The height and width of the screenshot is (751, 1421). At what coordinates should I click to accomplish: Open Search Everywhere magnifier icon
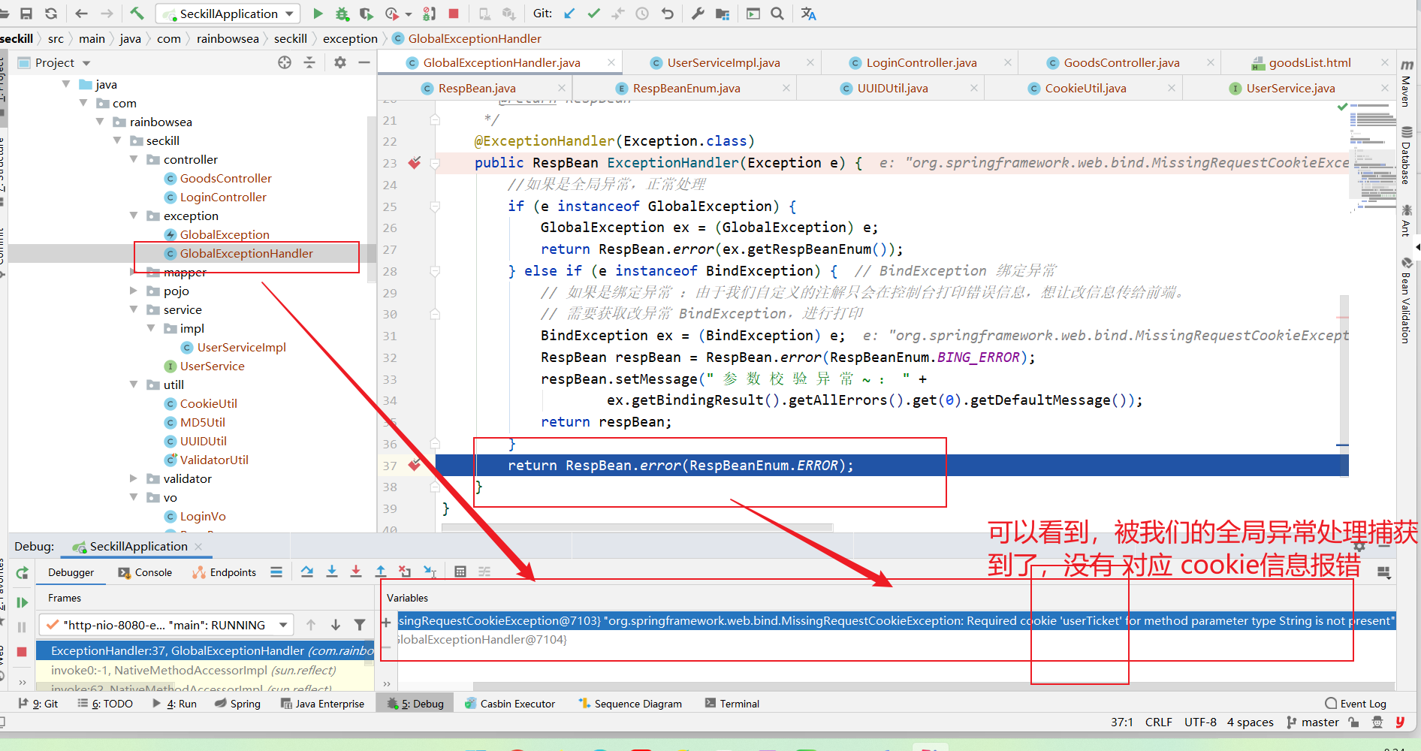[777, 14]
